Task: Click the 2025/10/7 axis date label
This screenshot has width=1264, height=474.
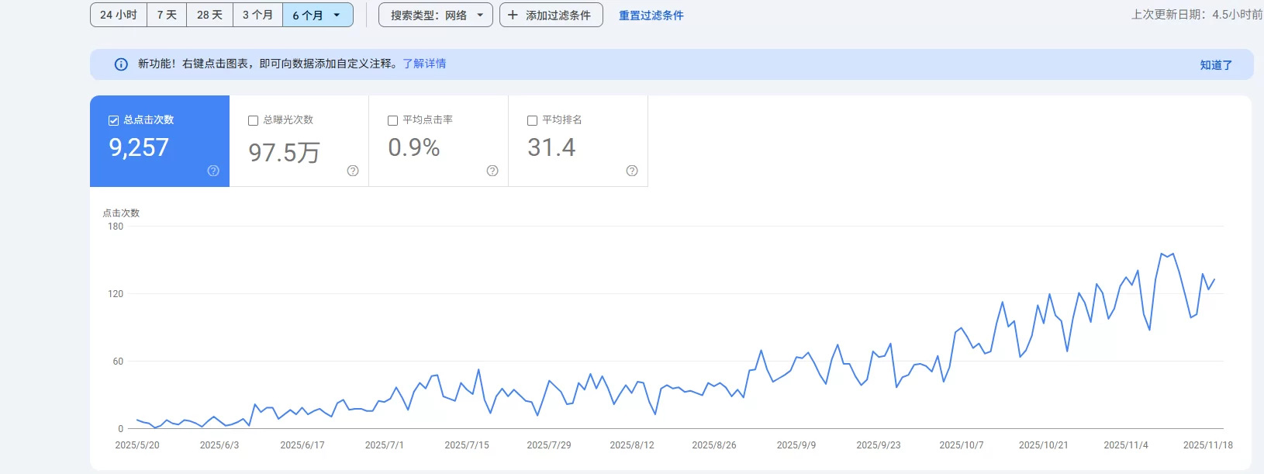Action: (x=962, y=445)
